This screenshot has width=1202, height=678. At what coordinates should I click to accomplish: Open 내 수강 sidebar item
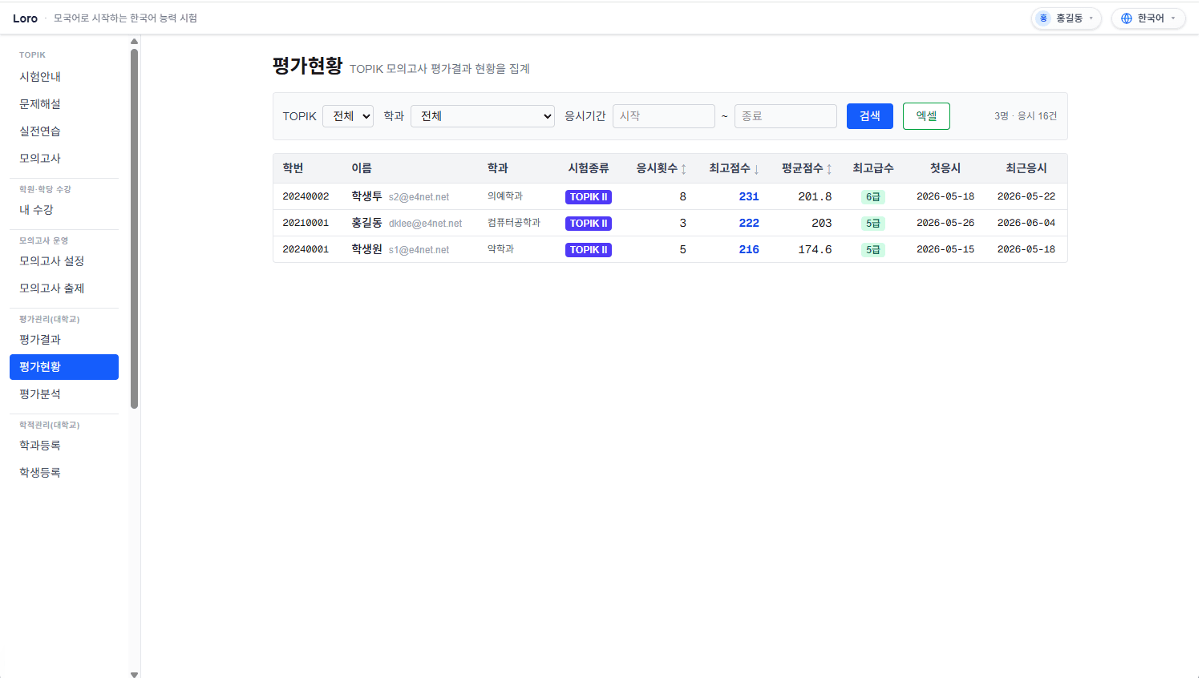coord(64,210)
